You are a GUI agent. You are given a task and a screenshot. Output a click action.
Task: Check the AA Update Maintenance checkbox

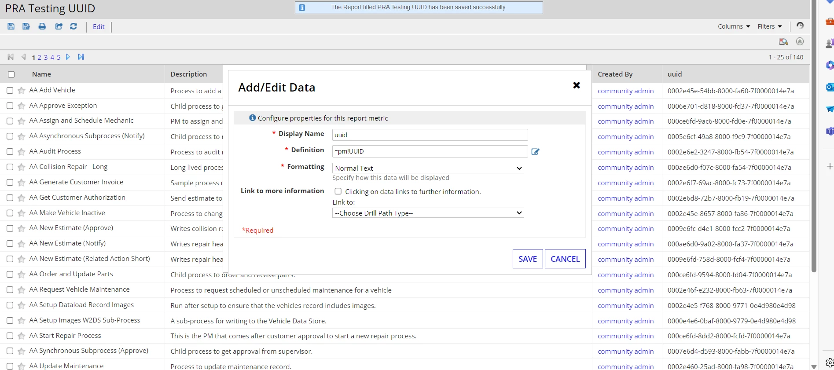point(10,366)
